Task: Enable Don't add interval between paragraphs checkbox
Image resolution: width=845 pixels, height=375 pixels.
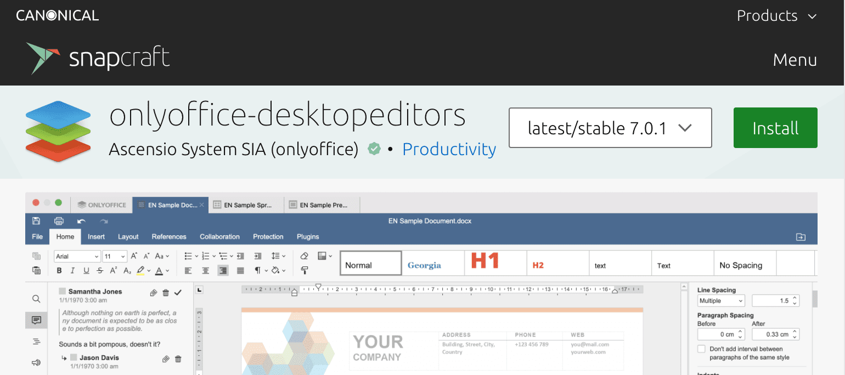Action: 701,349
